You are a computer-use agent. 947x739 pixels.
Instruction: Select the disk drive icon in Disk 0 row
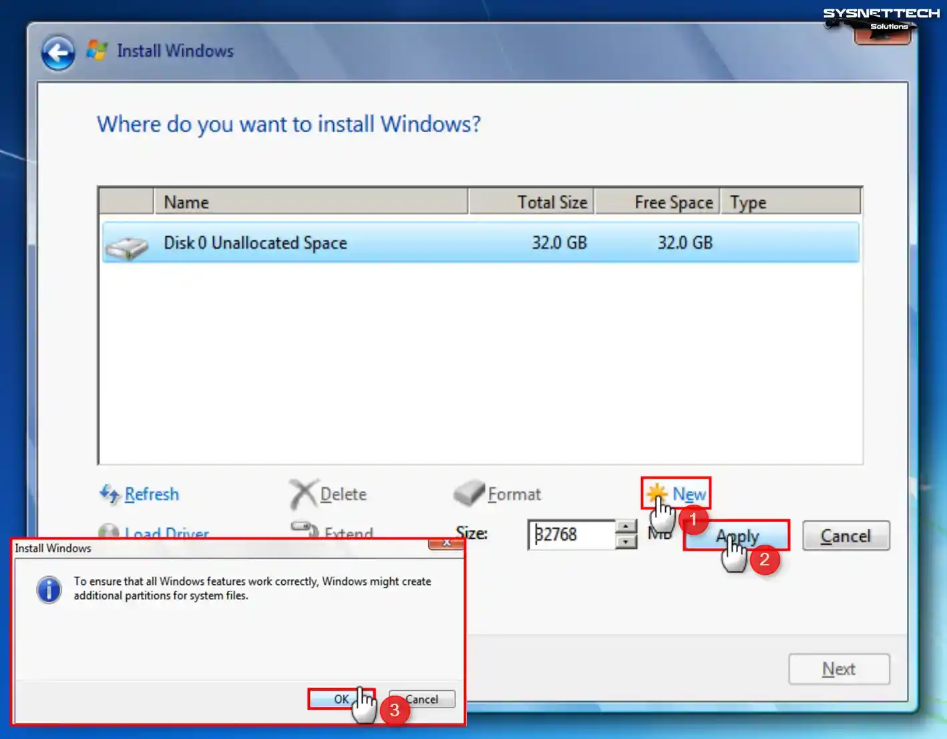pos(126,248)
